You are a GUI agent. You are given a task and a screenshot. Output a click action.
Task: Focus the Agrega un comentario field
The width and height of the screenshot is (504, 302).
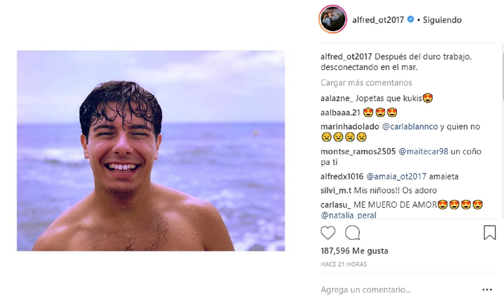(366, 290)
